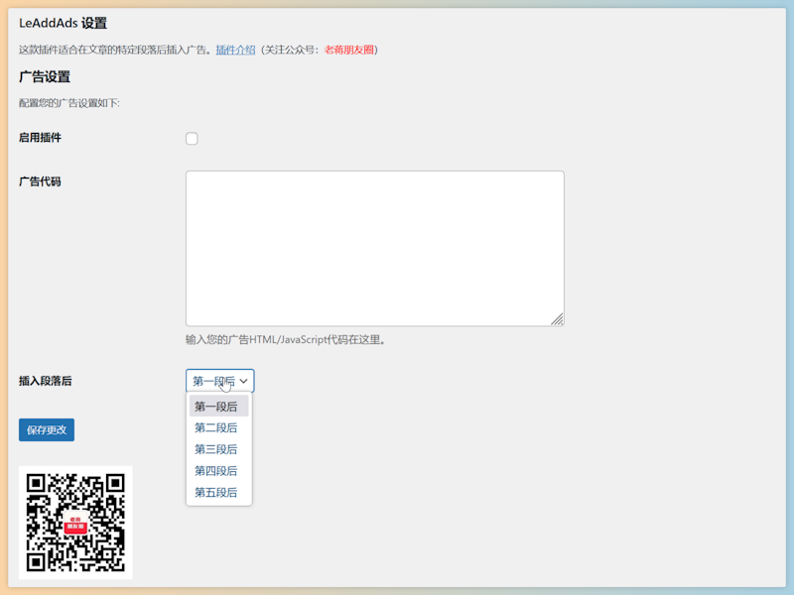
Task: Click the 第一段后 dropdown select box
Action: 214,381
